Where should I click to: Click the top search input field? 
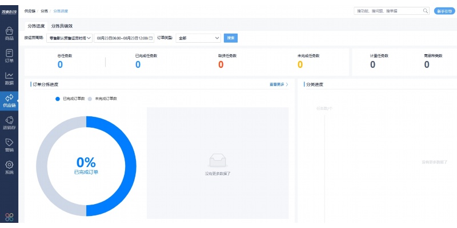(387, 11)
